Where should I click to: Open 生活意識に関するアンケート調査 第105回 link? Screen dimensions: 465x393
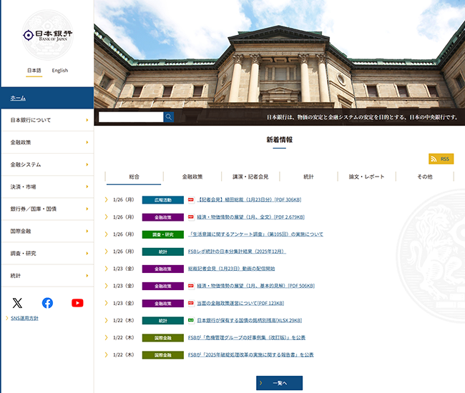[255, 234]
